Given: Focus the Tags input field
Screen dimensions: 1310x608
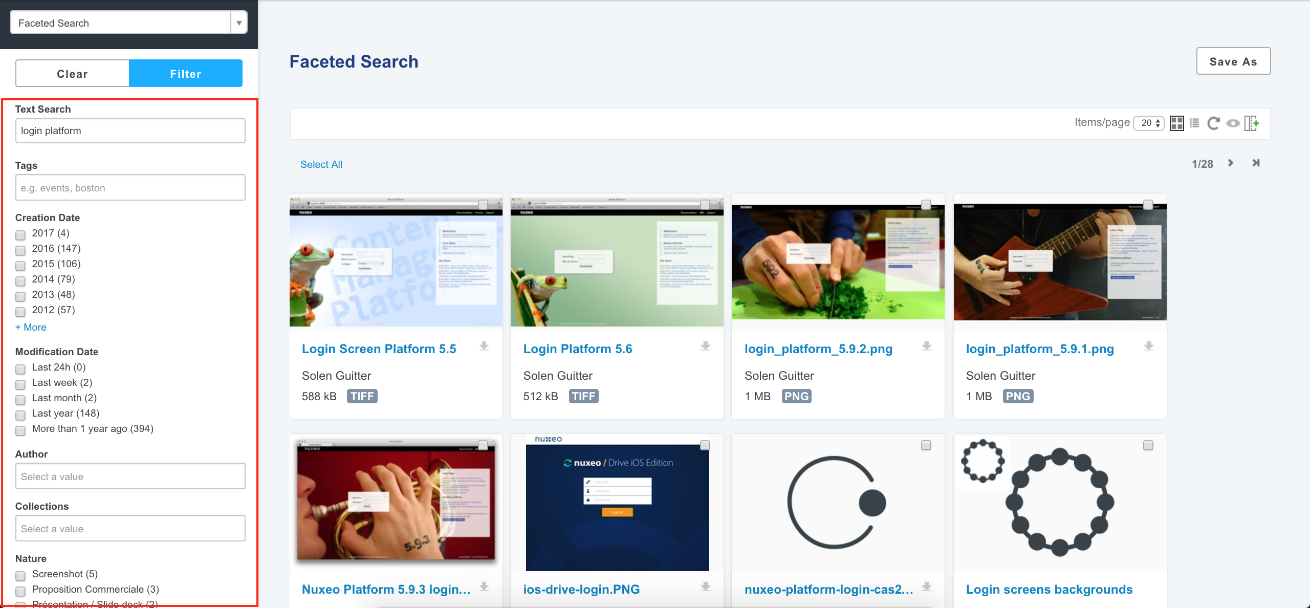Looking at the screenshot, I should (x=130, y=187).
